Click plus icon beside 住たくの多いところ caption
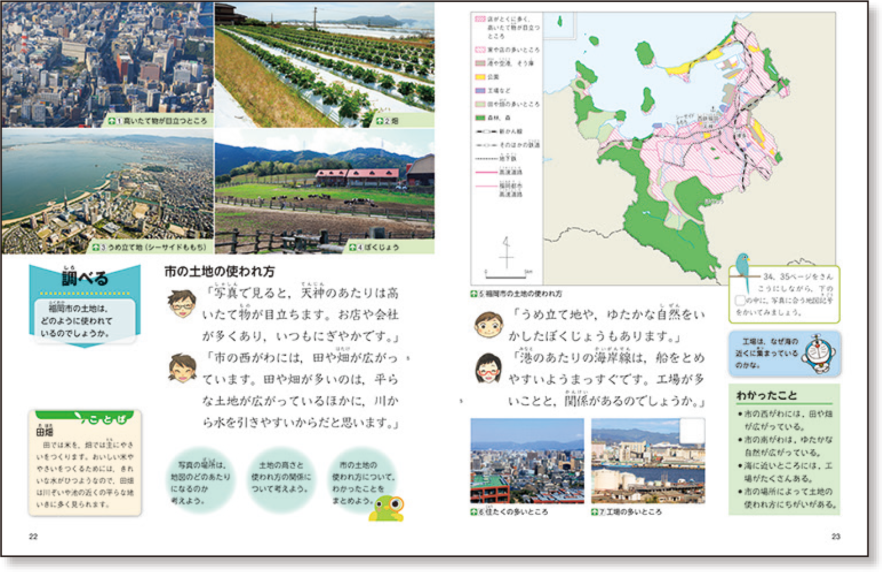Viewport: 882px width, 572px height. coord(473,512)
